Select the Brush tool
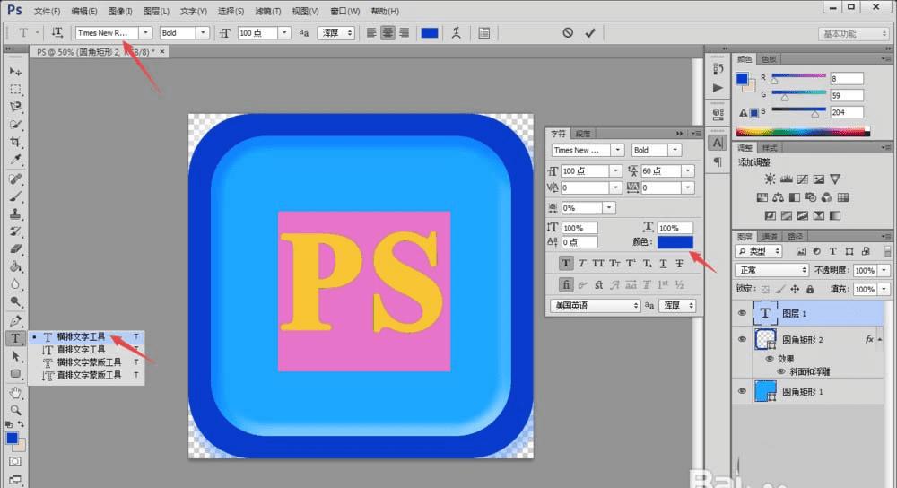The width and height of the screenshot is (897, 488). click(15, 196)
